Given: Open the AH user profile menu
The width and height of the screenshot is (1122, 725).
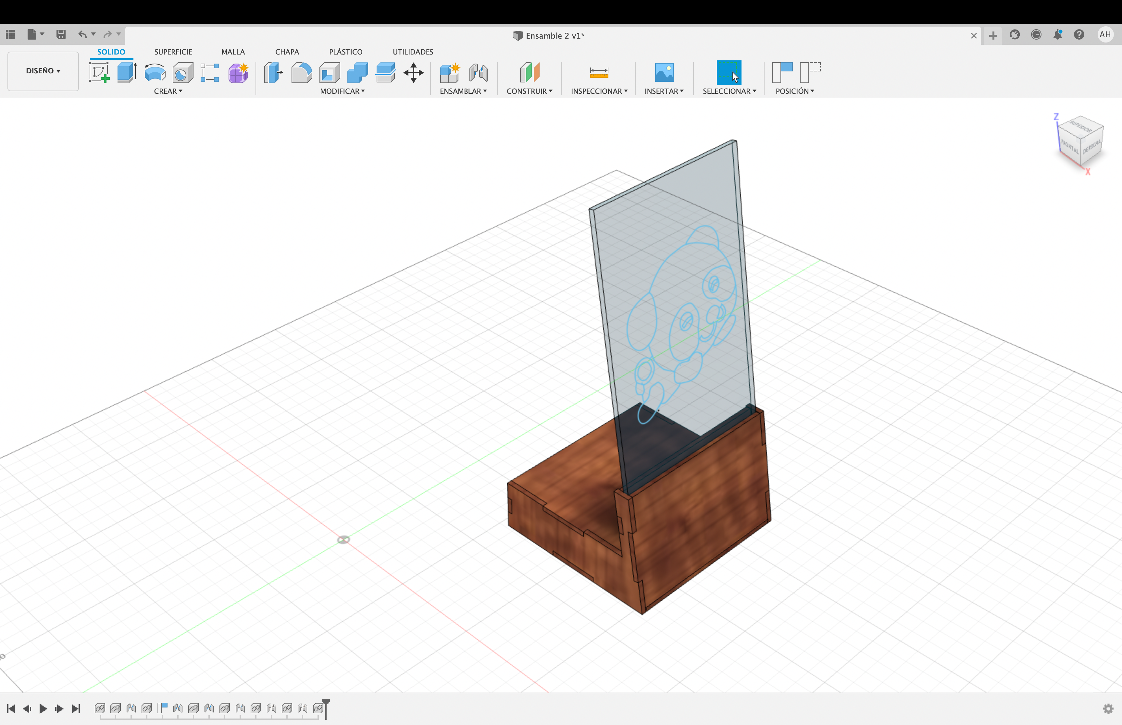Looking at the screenshot, I should [1105, 34].
